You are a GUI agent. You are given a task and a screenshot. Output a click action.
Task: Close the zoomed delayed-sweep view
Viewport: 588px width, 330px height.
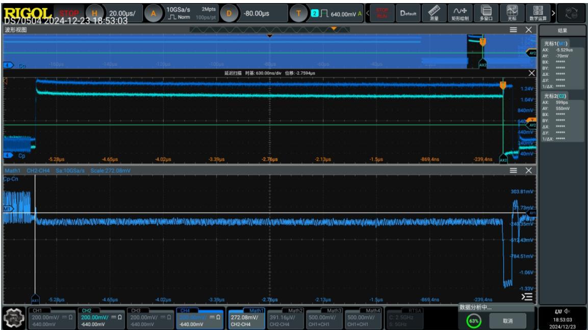click(531, 73)
